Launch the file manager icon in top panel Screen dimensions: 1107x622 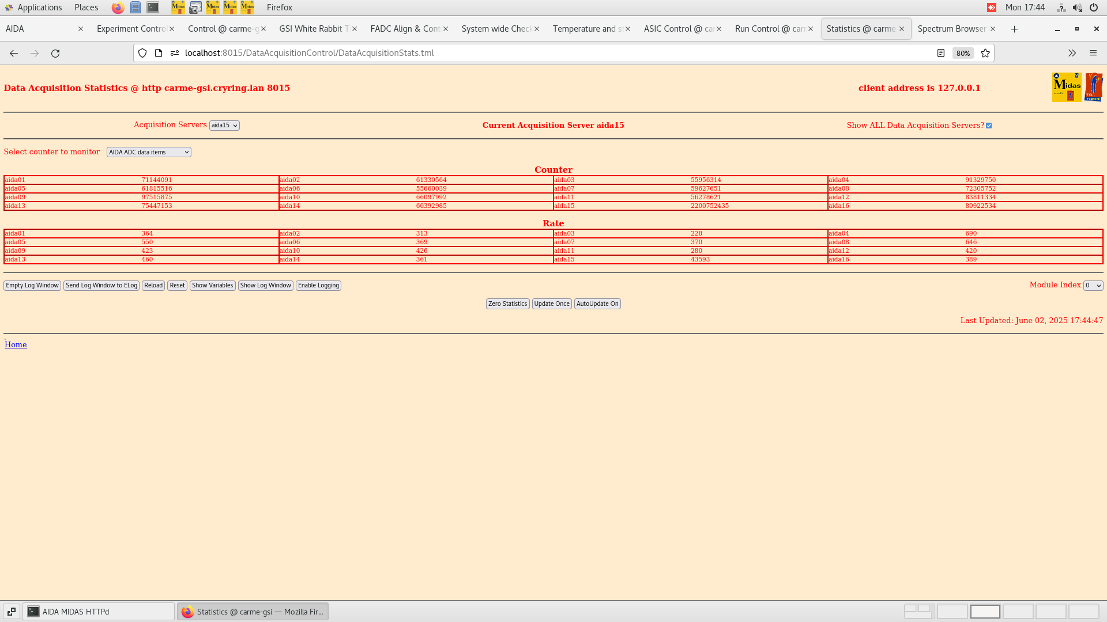coord(135,7)
